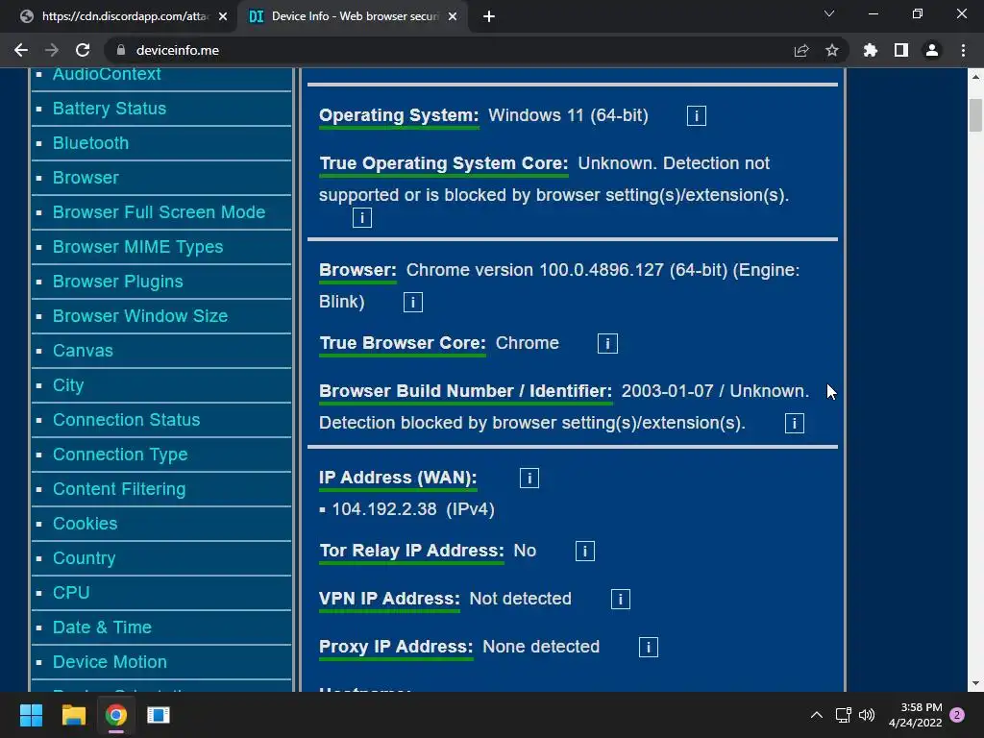Open taskbar clock showing 3:58 PM
Screen dimensions: 984x738
(x=916, y=715)
